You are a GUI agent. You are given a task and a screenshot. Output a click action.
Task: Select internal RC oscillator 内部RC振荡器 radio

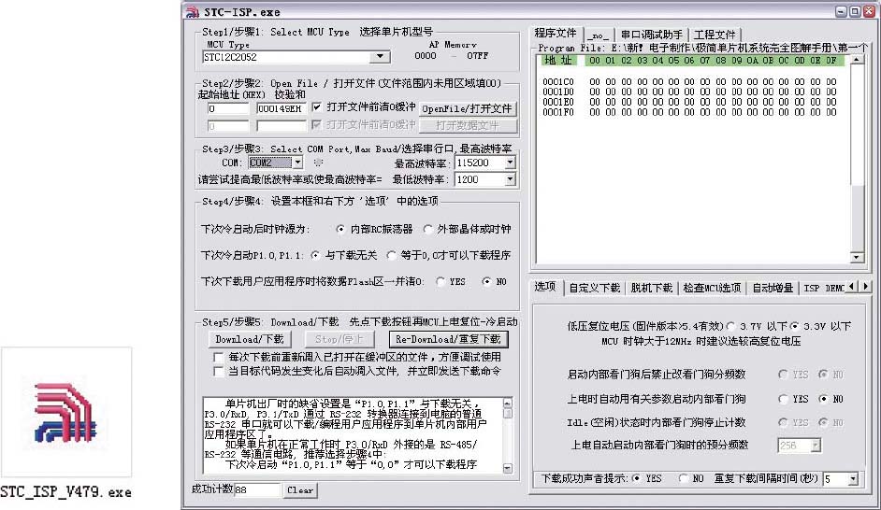point(339,229)
